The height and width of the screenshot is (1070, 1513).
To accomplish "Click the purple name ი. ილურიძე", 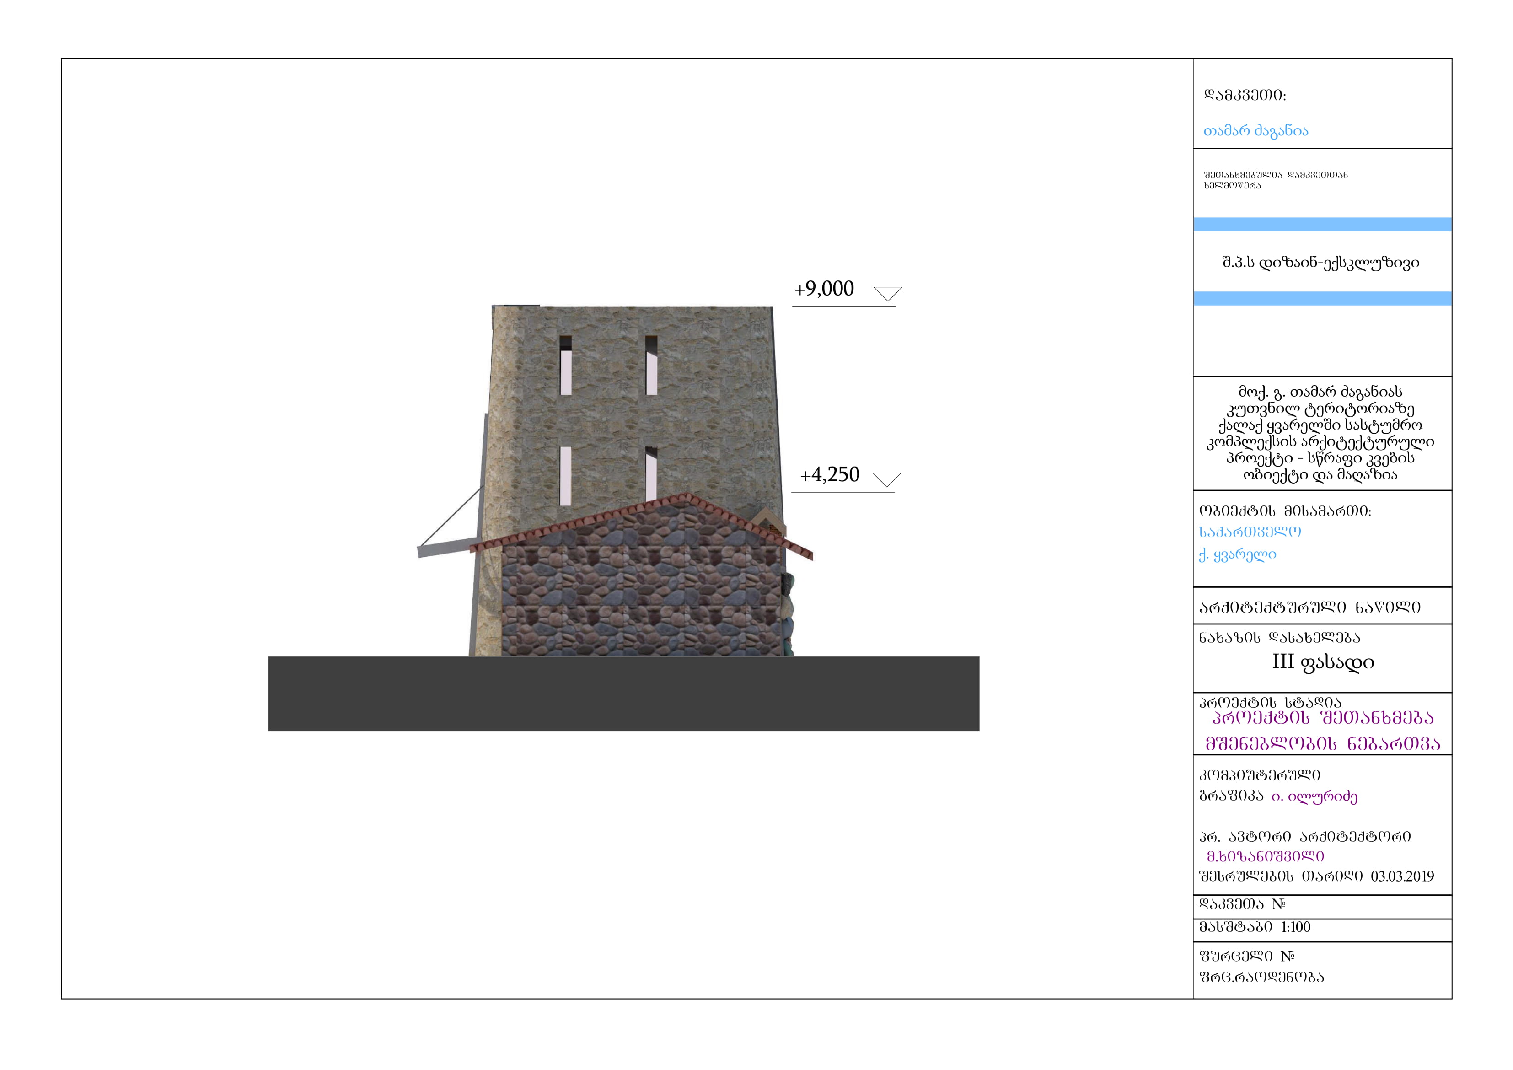I will (1314, 796).
